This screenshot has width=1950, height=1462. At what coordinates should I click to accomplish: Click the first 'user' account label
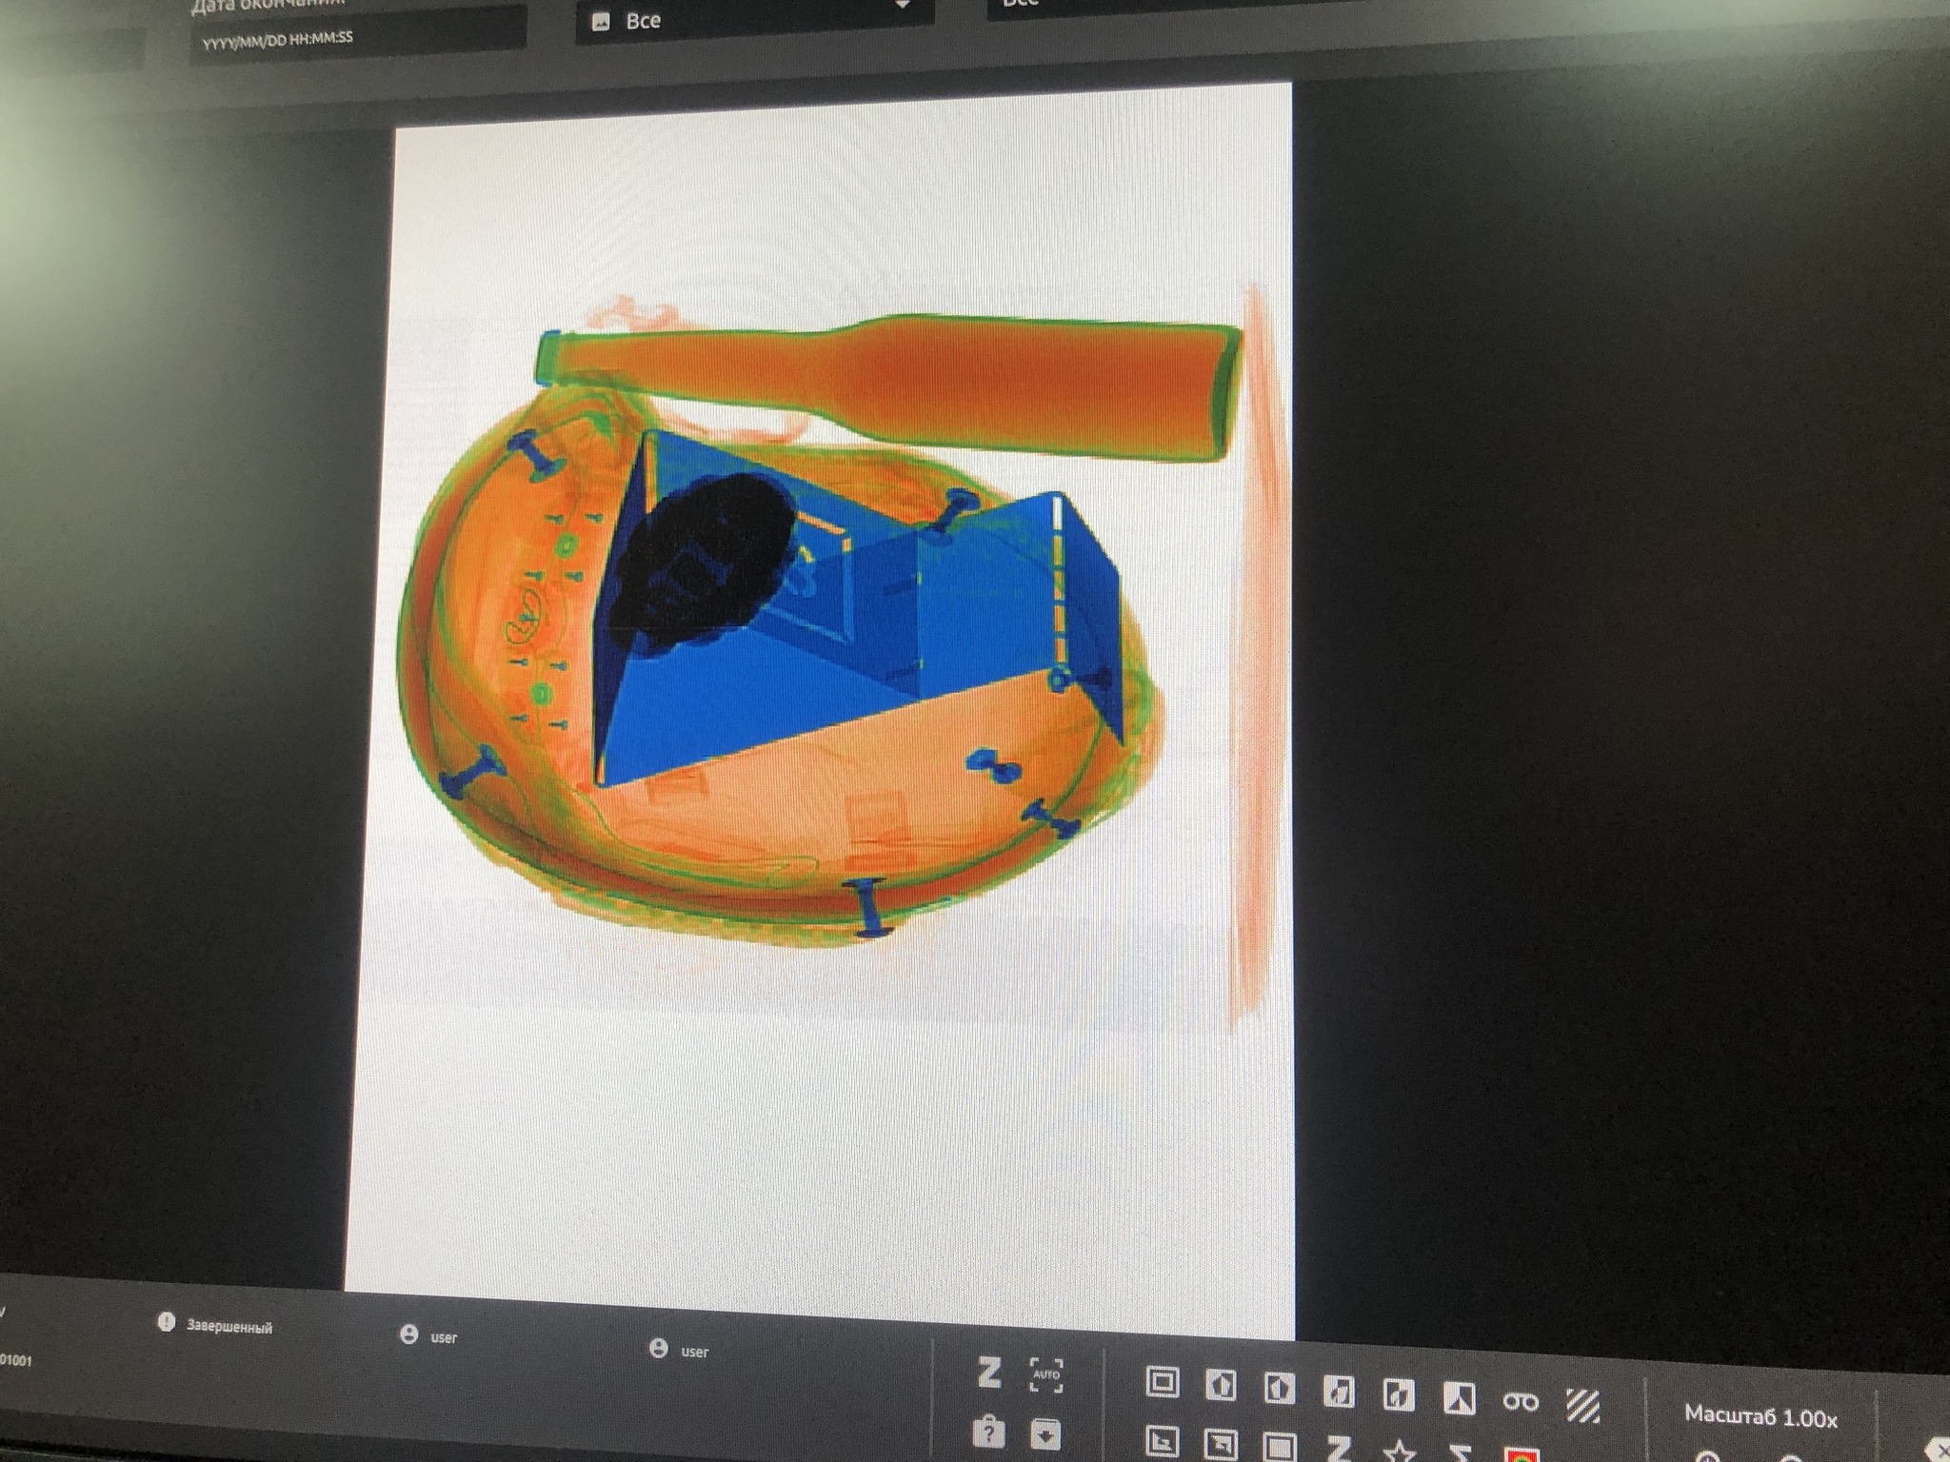tap(443, 1337)
